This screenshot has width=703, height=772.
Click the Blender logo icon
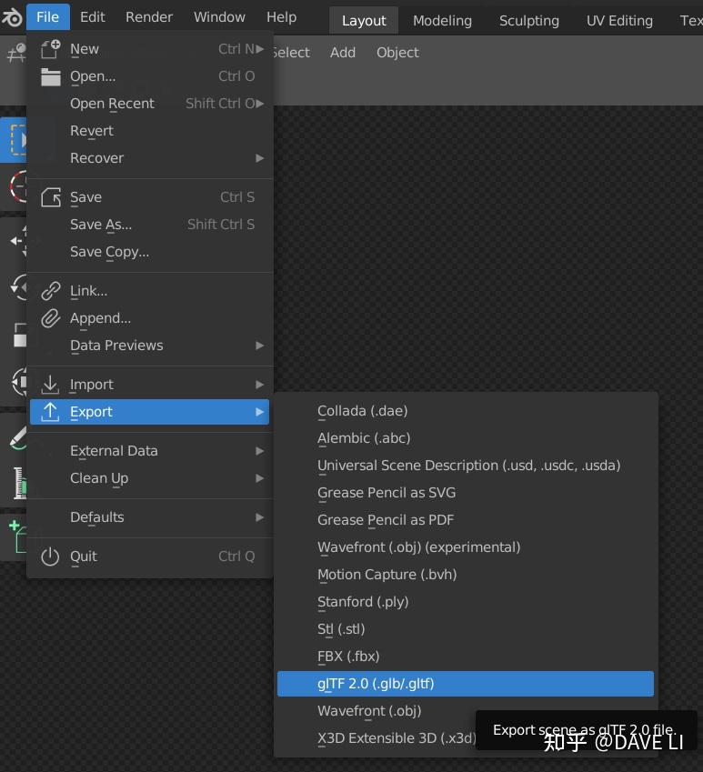(x=12, y=17)
